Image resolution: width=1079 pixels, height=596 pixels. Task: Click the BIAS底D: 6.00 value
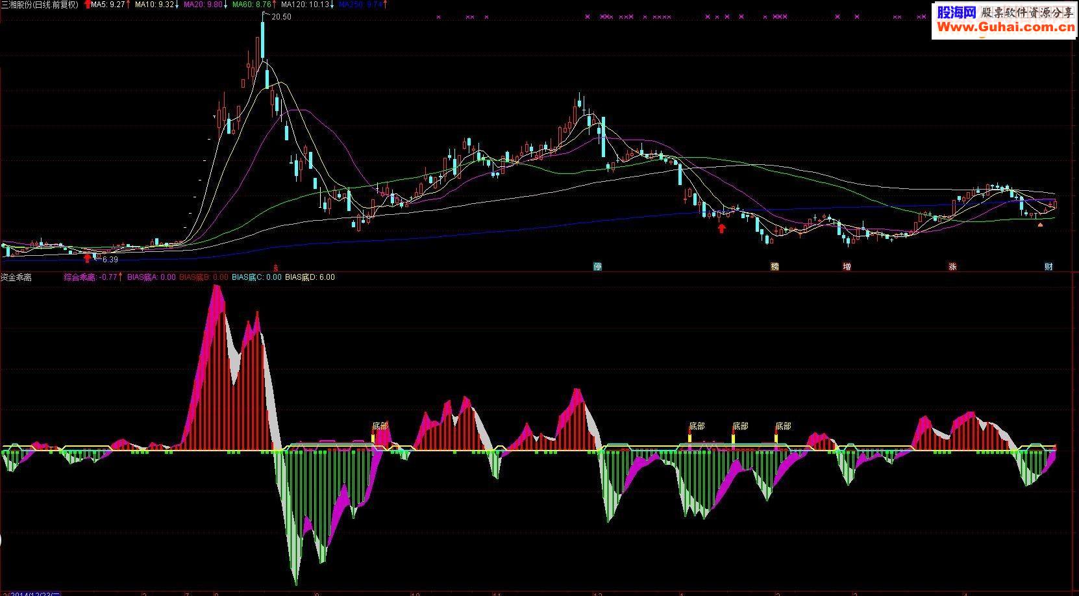click(x=310, y=277)
